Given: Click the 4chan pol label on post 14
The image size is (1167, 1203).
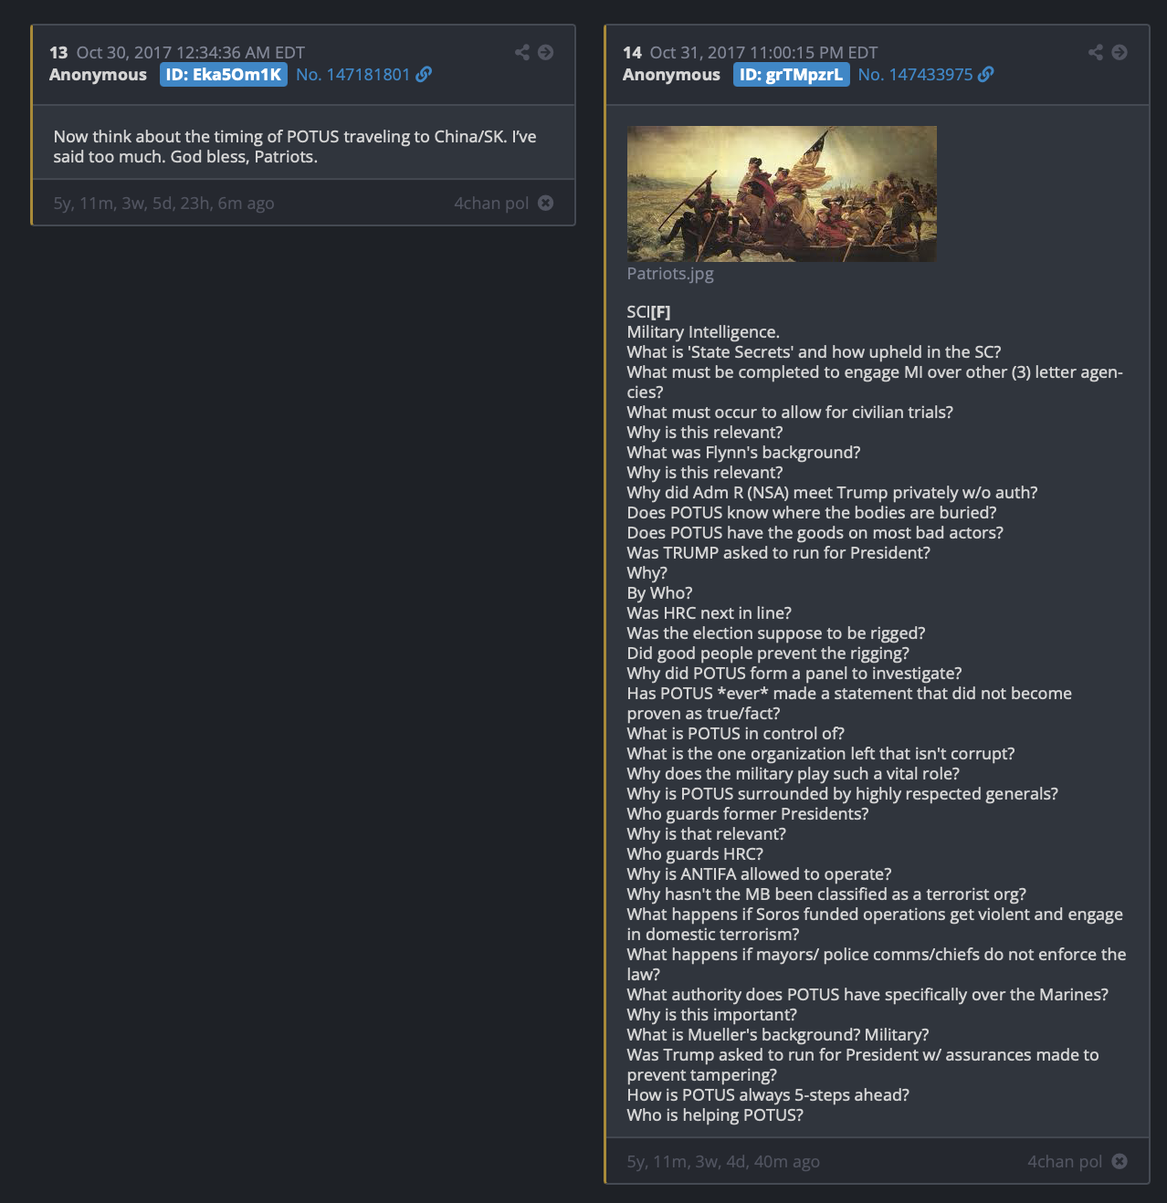Looking at the screenshot, I should click(x=1065, y=1161).
